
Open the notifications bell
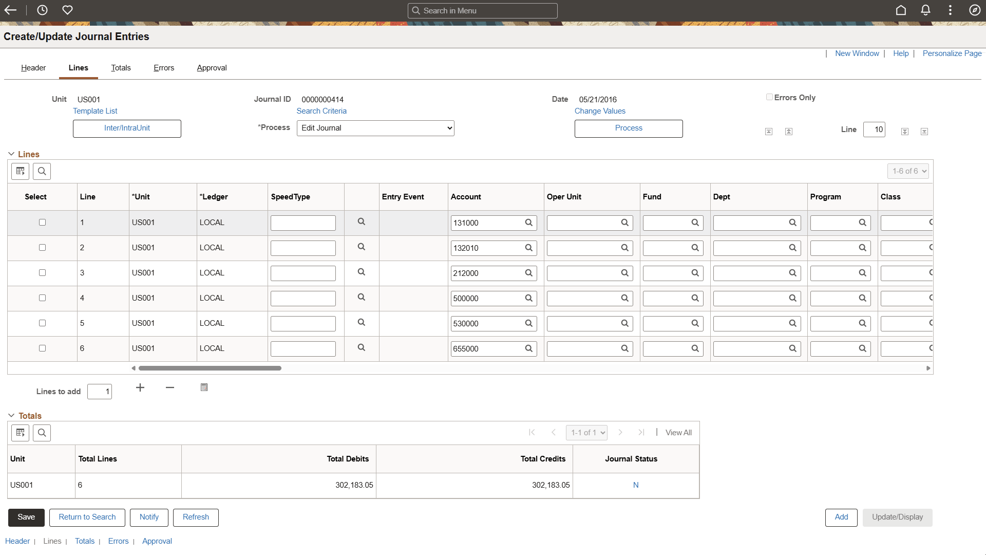click(925, 10)
